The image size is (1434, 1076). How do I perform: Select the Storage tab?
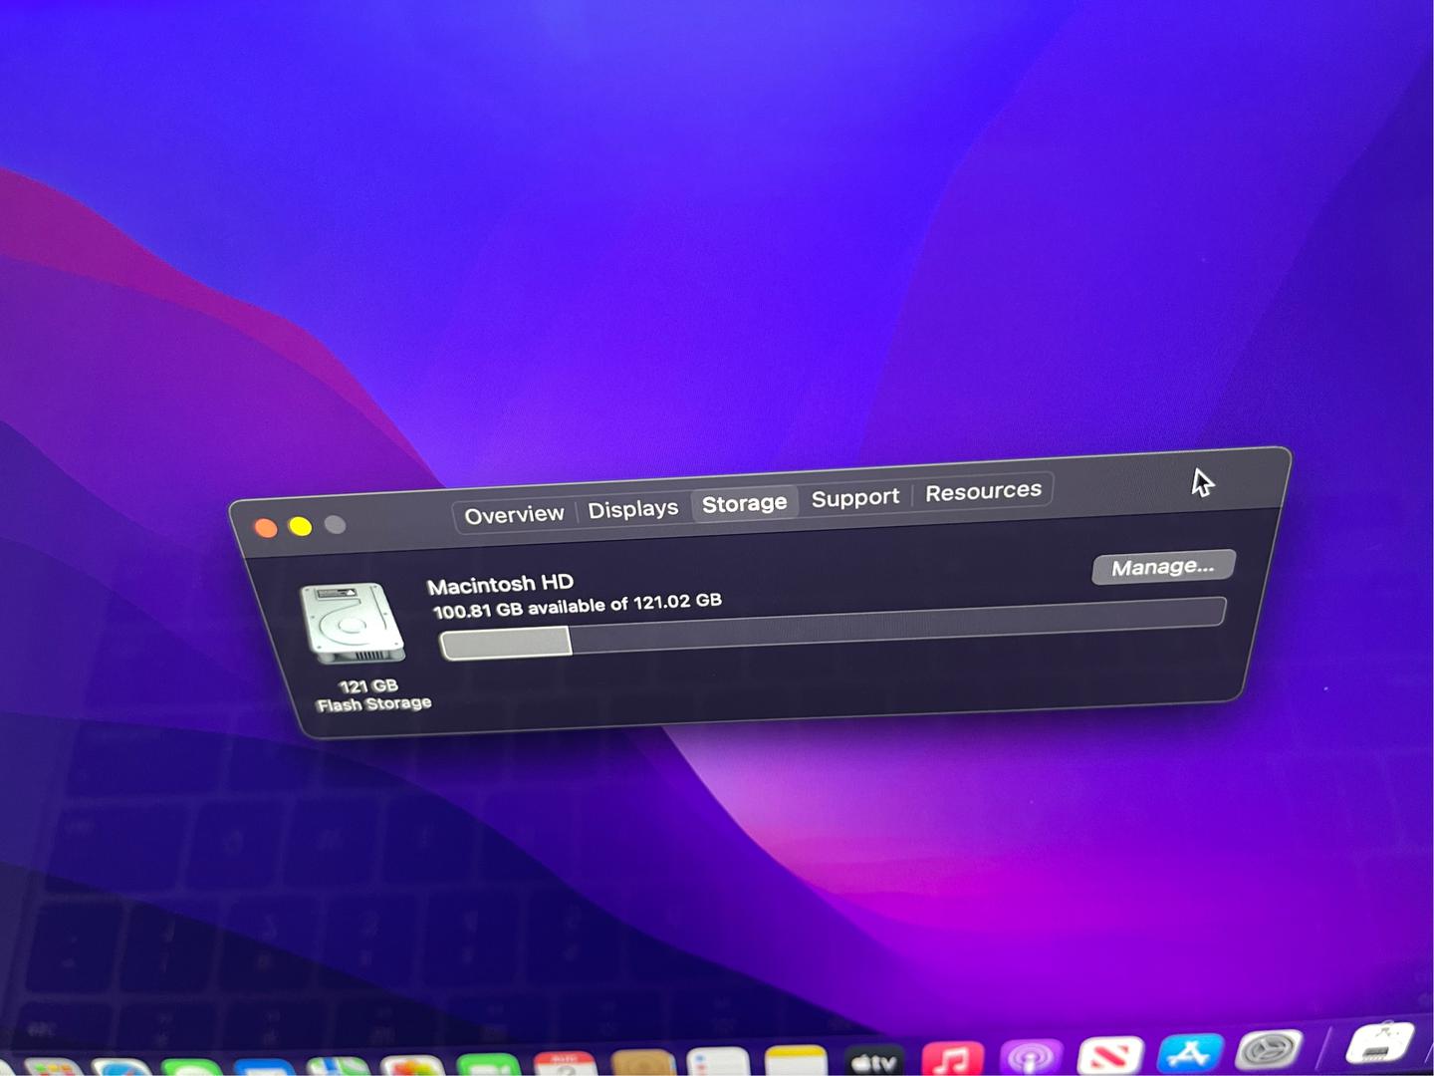744,504
